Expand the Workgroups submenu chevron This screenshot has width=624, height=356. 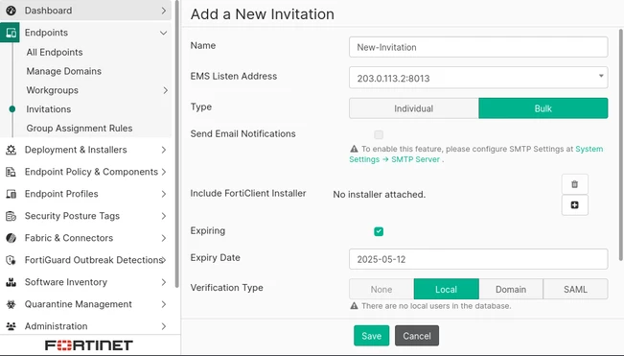(165, 90)
